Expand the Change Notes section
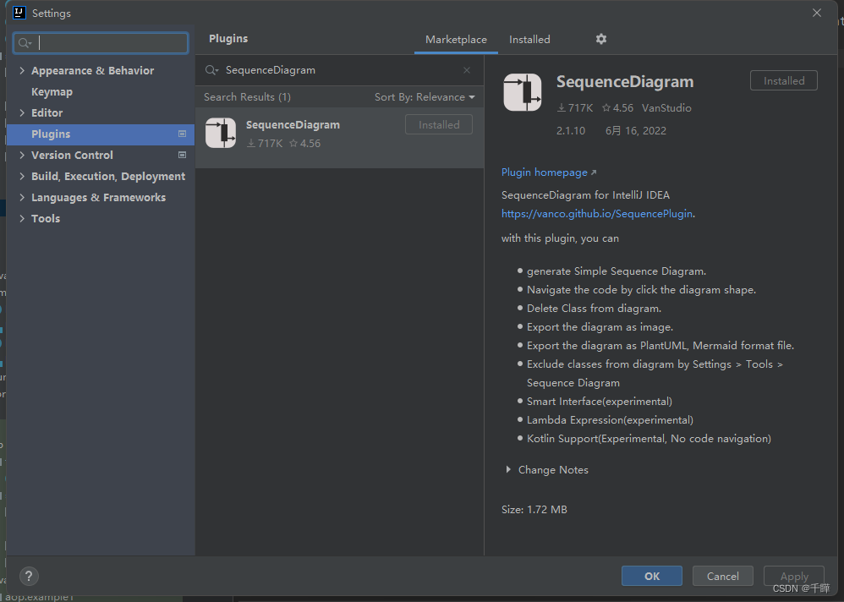 508,469
